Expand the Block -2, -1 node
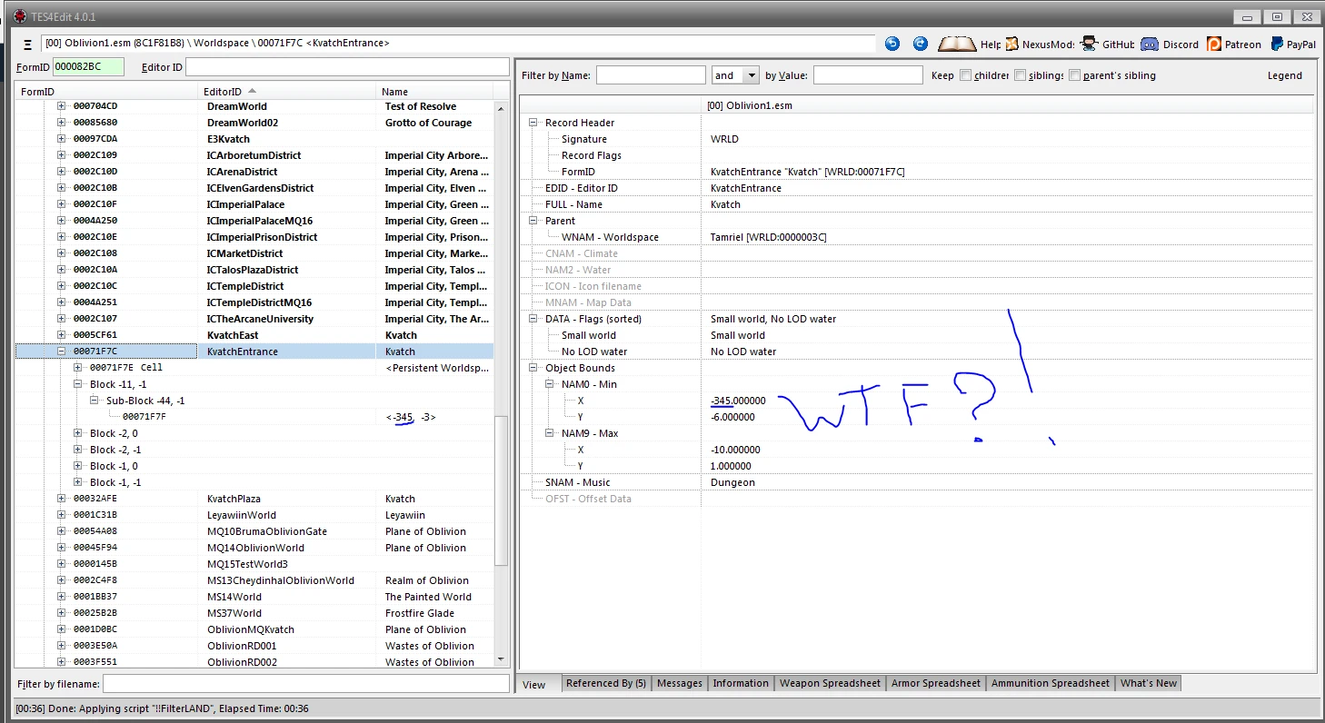This screenshot has height=723, width=1325. (x=78, y=450)
